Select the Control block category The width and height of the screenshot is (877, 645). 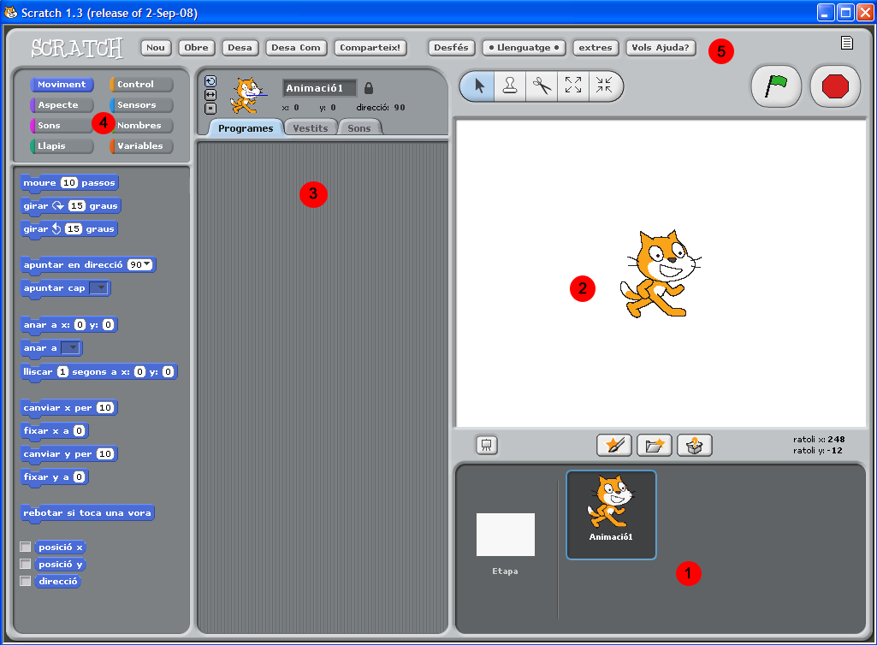141,85
